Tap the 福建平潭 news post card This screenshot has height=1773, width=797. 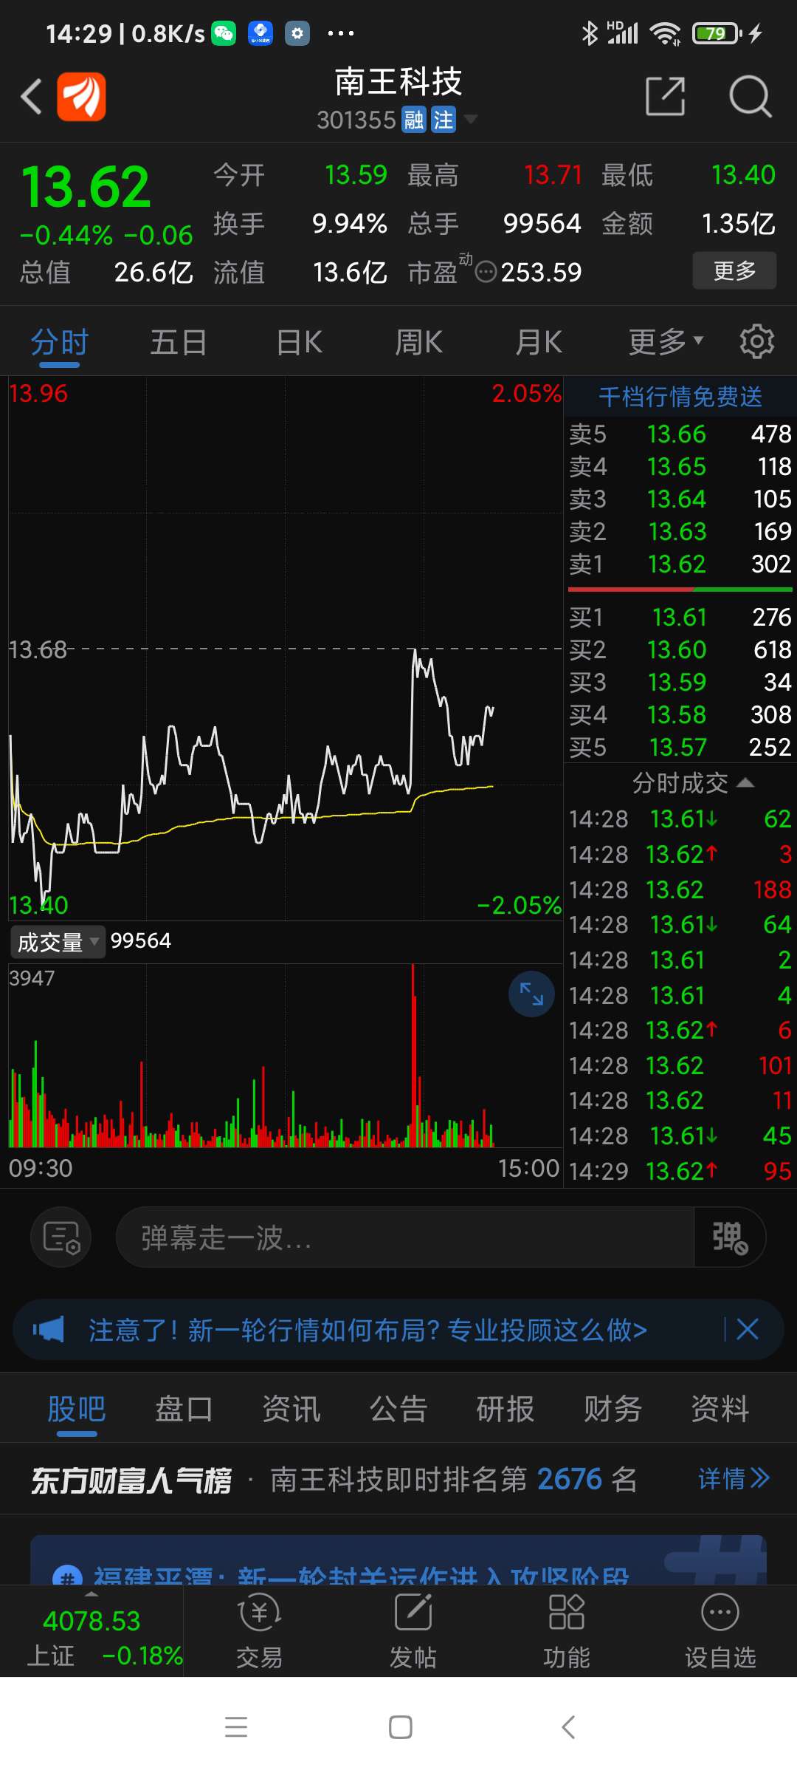pos(398,1560)
